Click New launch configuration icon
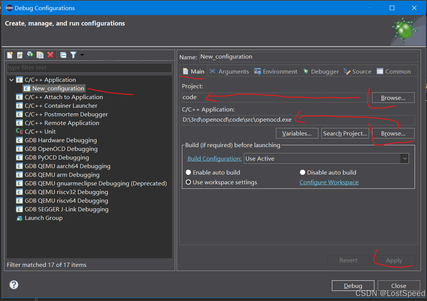 10,55
